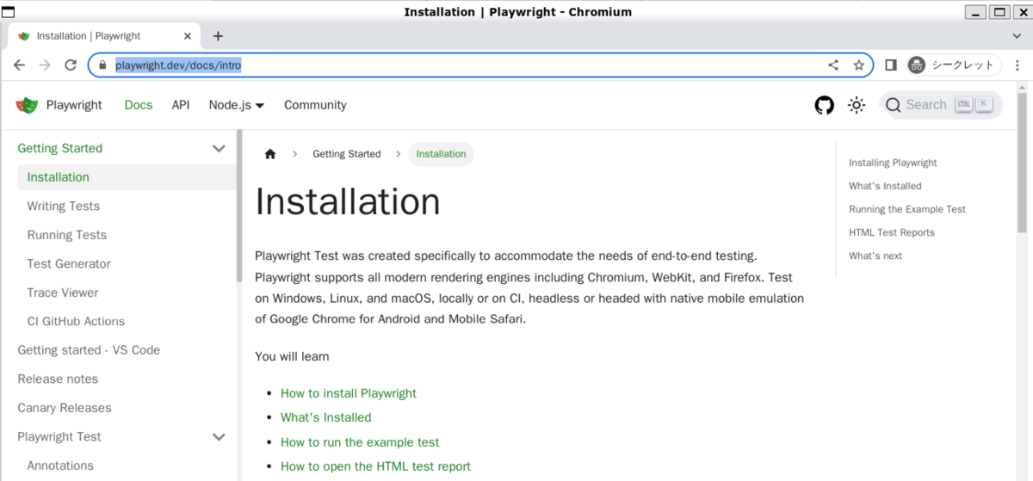Open the API navigation item

coord(181,105)
